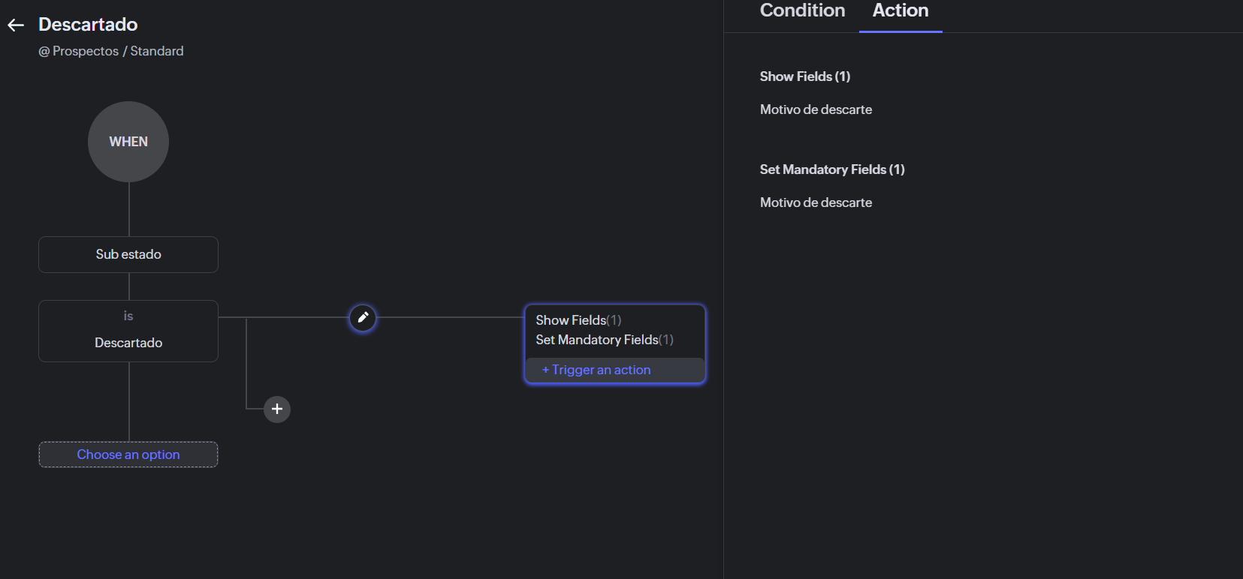Click the 'Set Mandatory Fields (1)' panel heading

point(831,169)
